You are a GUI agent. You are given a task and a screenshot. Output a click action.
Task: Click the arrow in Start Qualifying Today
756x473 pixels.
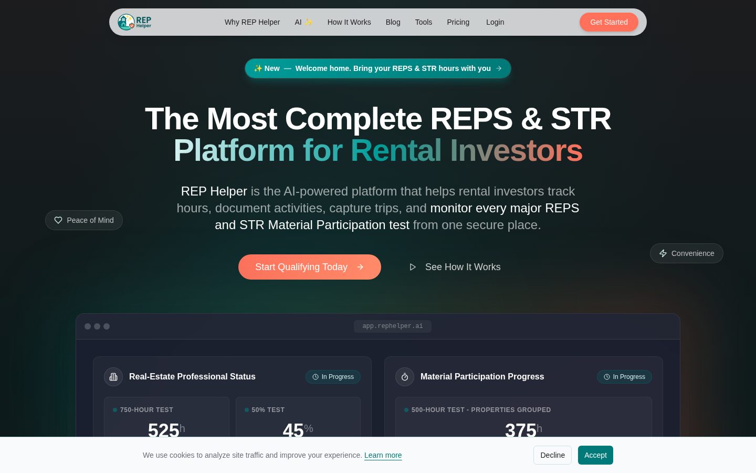pos(360,267)
